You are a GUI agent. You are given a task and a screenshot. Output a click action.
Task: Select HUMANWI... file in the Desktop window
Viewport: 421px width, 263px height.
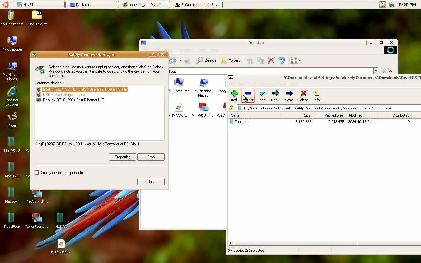[x=179, y=110]
